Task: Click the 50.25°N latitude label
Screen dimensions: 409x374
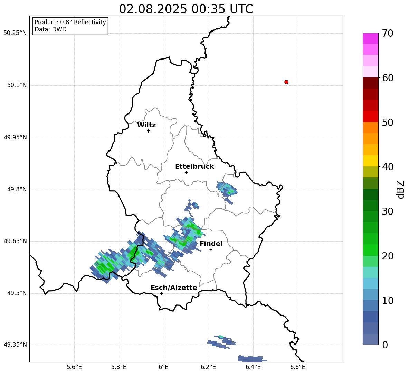Action: 15,33
